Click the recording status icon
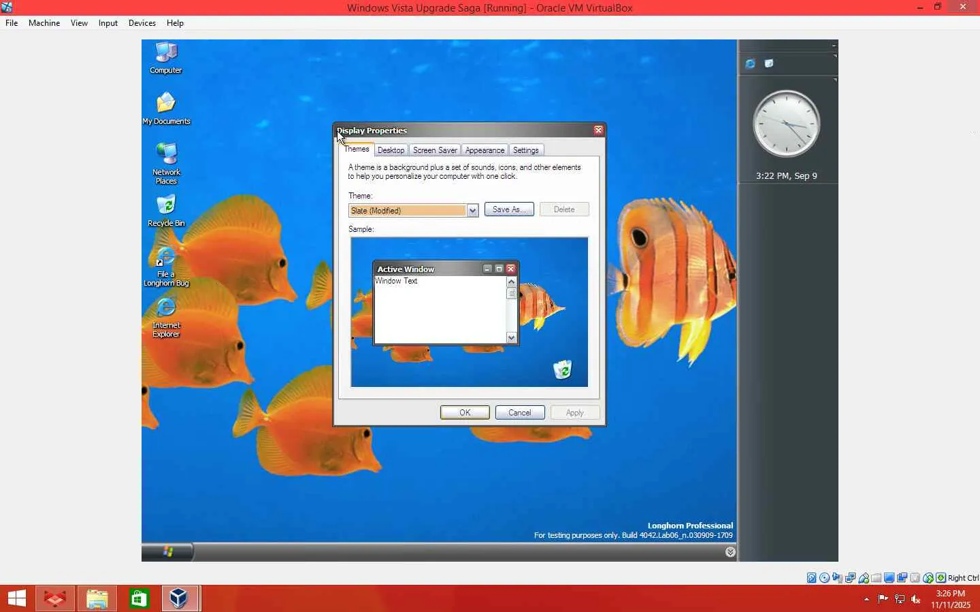The height and width of the screenshot is (612, 980). coord(902,578)
